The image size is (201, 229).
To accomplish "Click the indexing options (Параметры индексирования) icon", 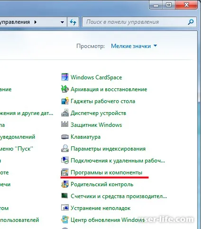I will click(x=65, y=148).
